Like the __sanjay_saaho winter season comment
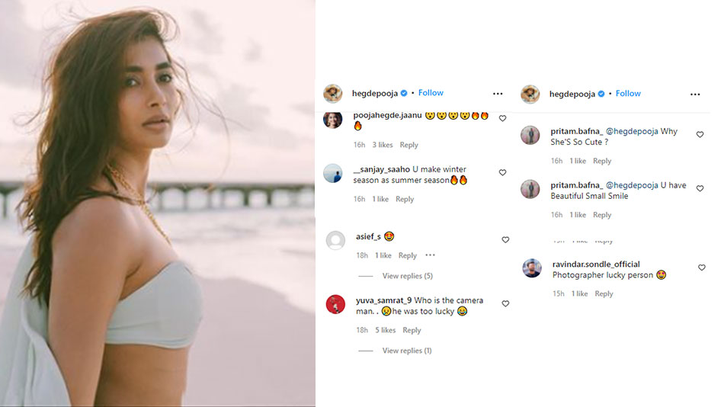The height and width of the screenshot is (407, 724). (x=502, y=173)
